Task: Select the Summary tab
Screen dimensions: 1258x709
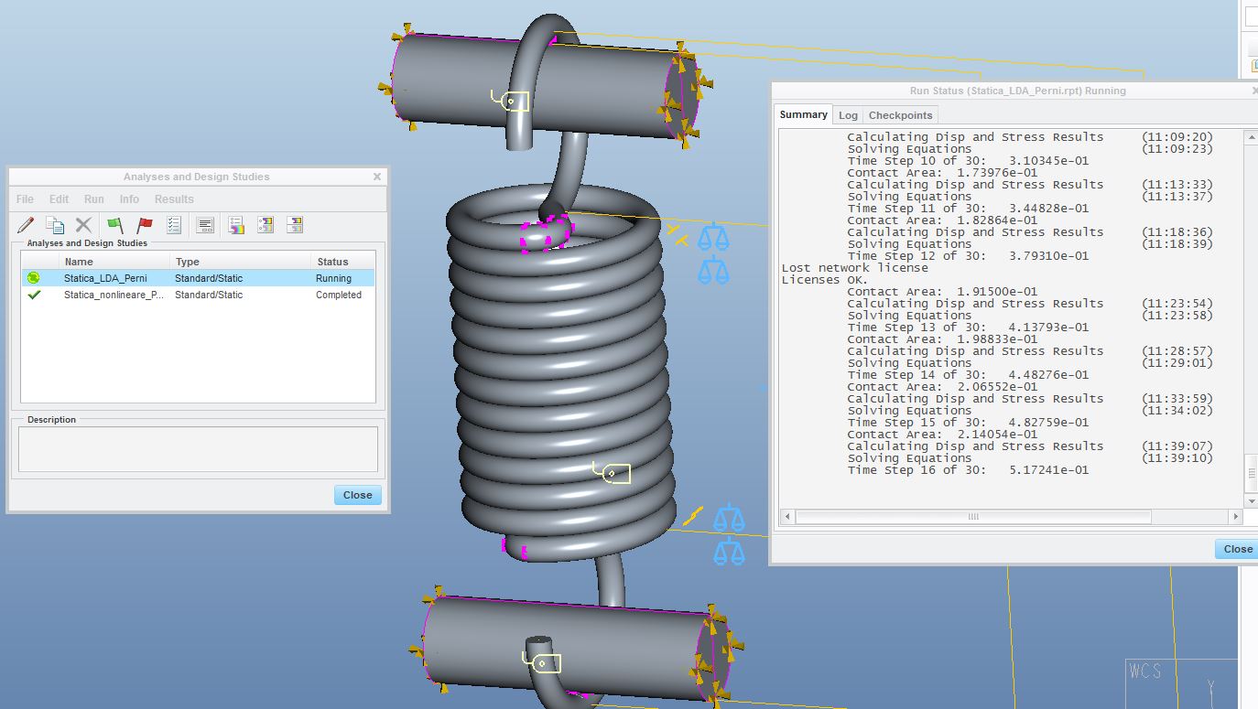Action: point(803,114)
